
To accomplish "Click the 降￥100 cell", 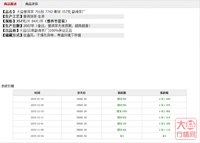I will tap(122, 124).
